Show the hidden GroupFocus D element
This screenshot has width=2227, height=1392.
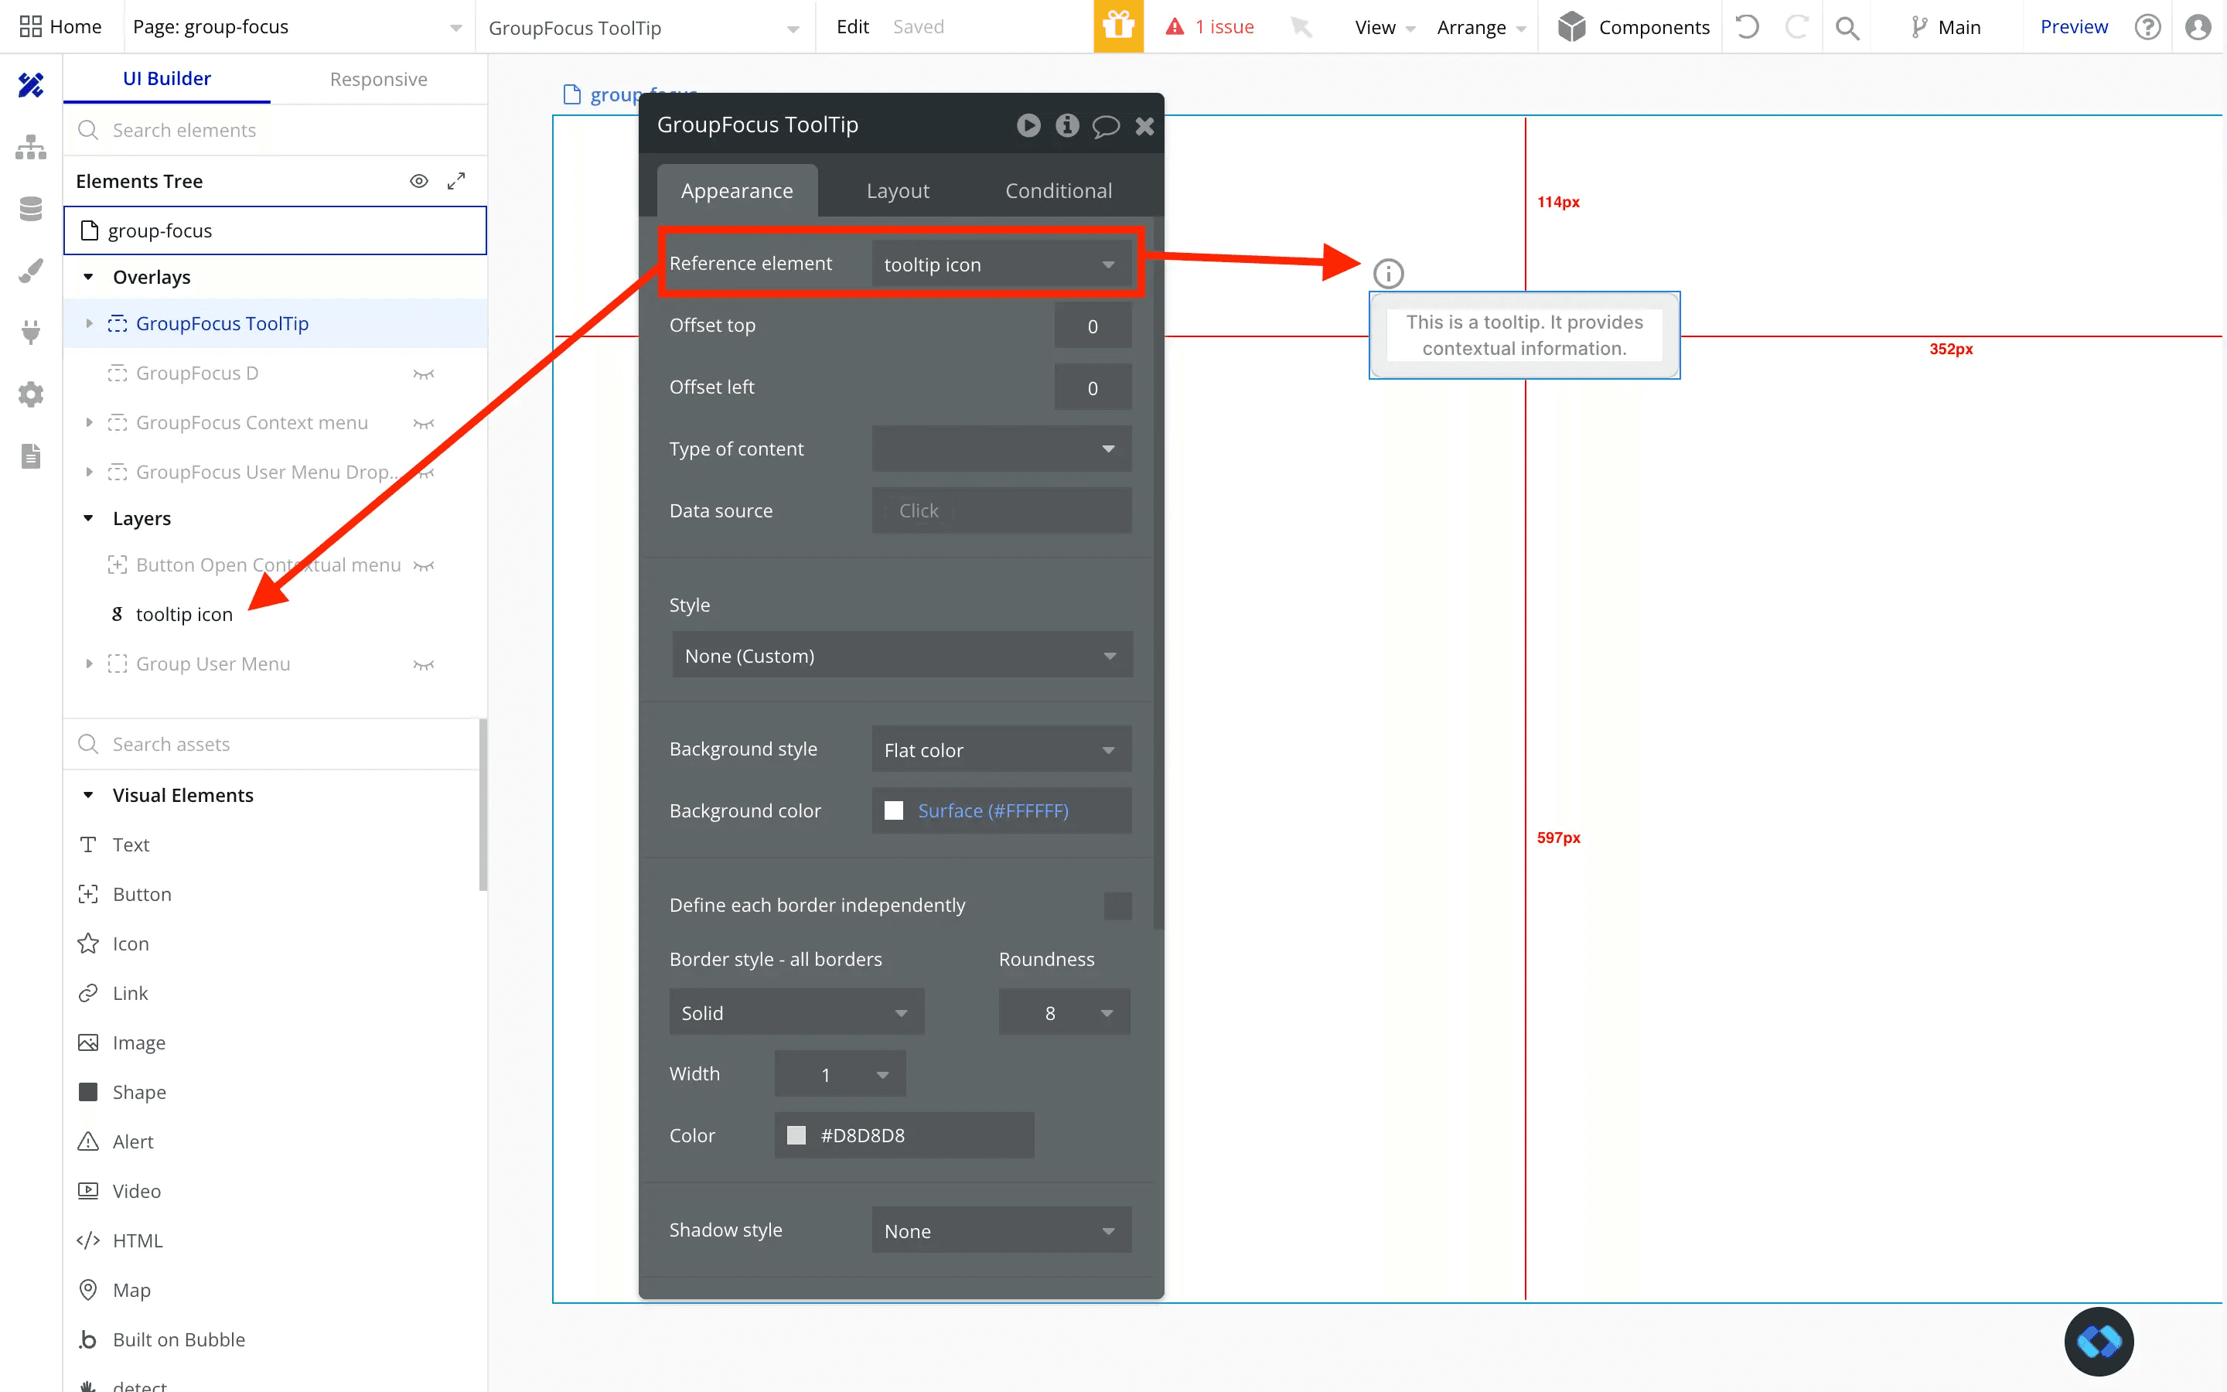(x=425, y=374)
